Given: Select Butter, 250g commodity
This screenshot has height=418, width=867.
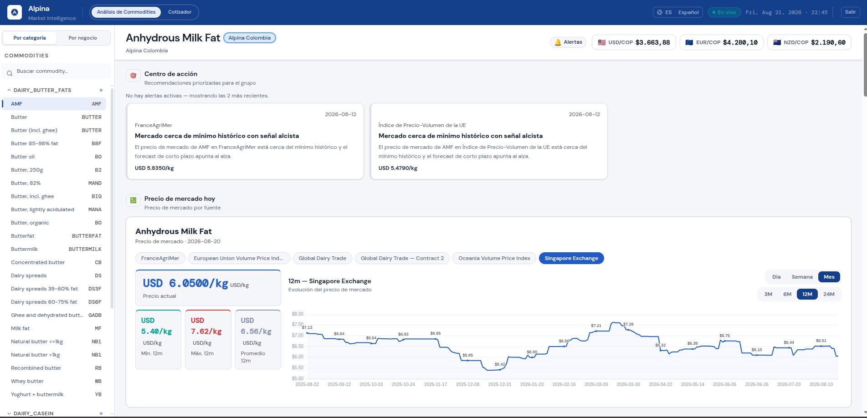Looking at the screenshot, I should click(x=54, y=170).
